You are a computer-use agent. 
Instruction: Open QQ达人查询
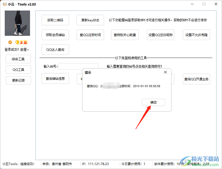55,49
